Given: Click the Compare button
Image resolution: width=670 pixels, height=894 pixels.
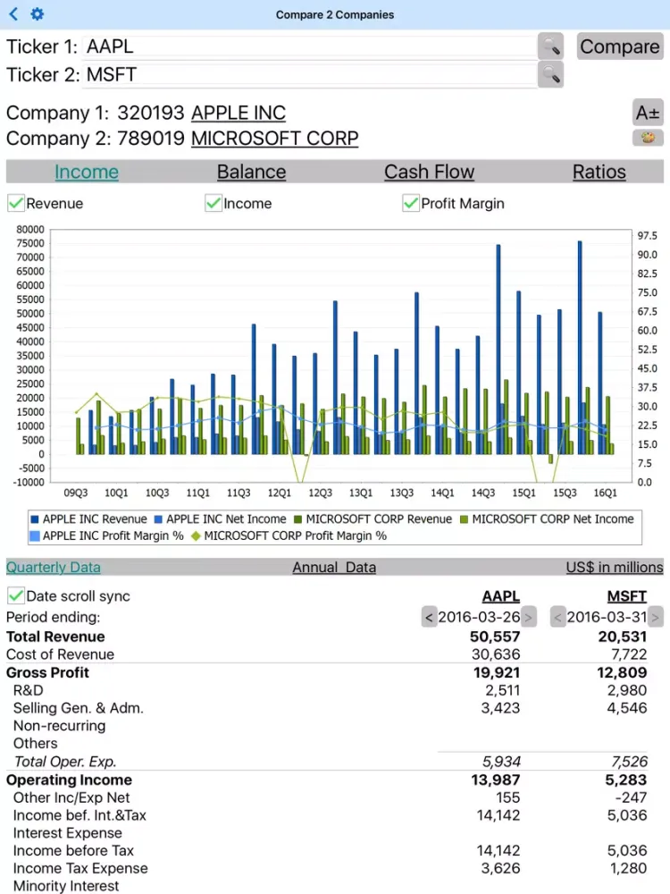Looking at the screenshot, I should tap(620, 46).
